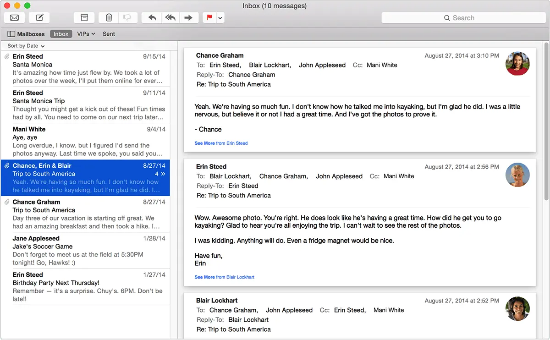This screenshot has width=550, height=340.
Task: Flag the selected conversation
Action: tap(209, 17)
